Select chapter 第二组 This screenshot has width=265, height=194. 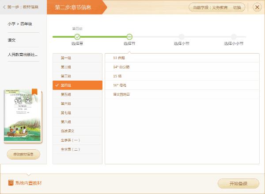[78, 67]
